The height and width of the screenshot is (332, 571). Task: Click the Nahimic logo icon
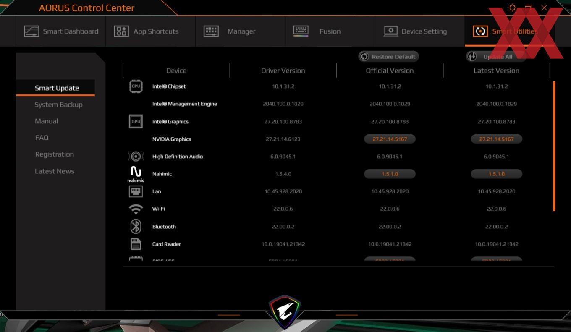136,174
